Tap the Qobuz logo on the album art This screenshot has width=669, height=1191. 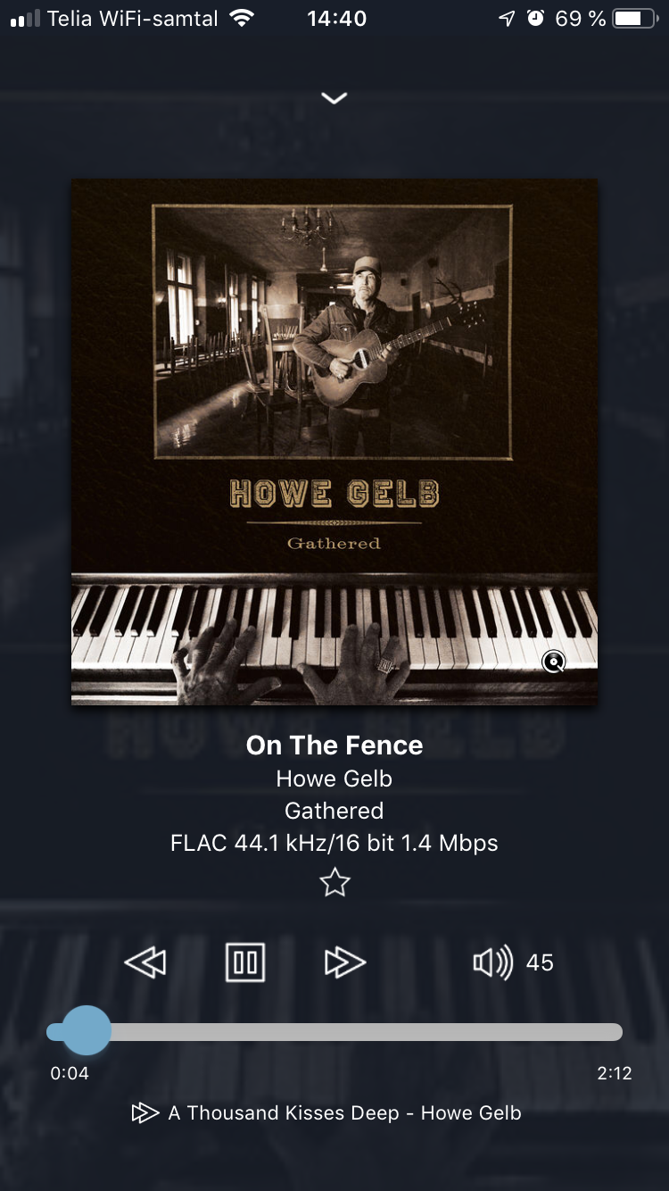[x=554, y=662]
